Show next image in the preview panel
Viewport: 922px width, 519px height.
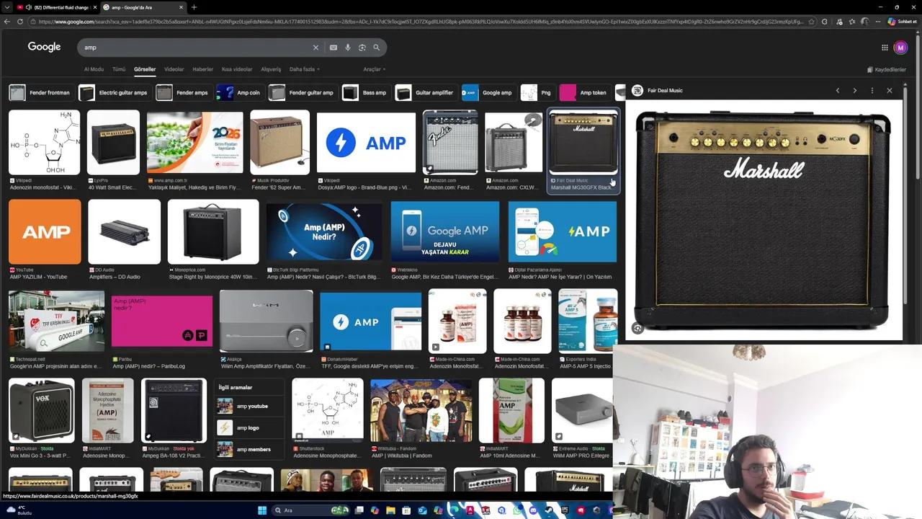[x=854, y=91]
